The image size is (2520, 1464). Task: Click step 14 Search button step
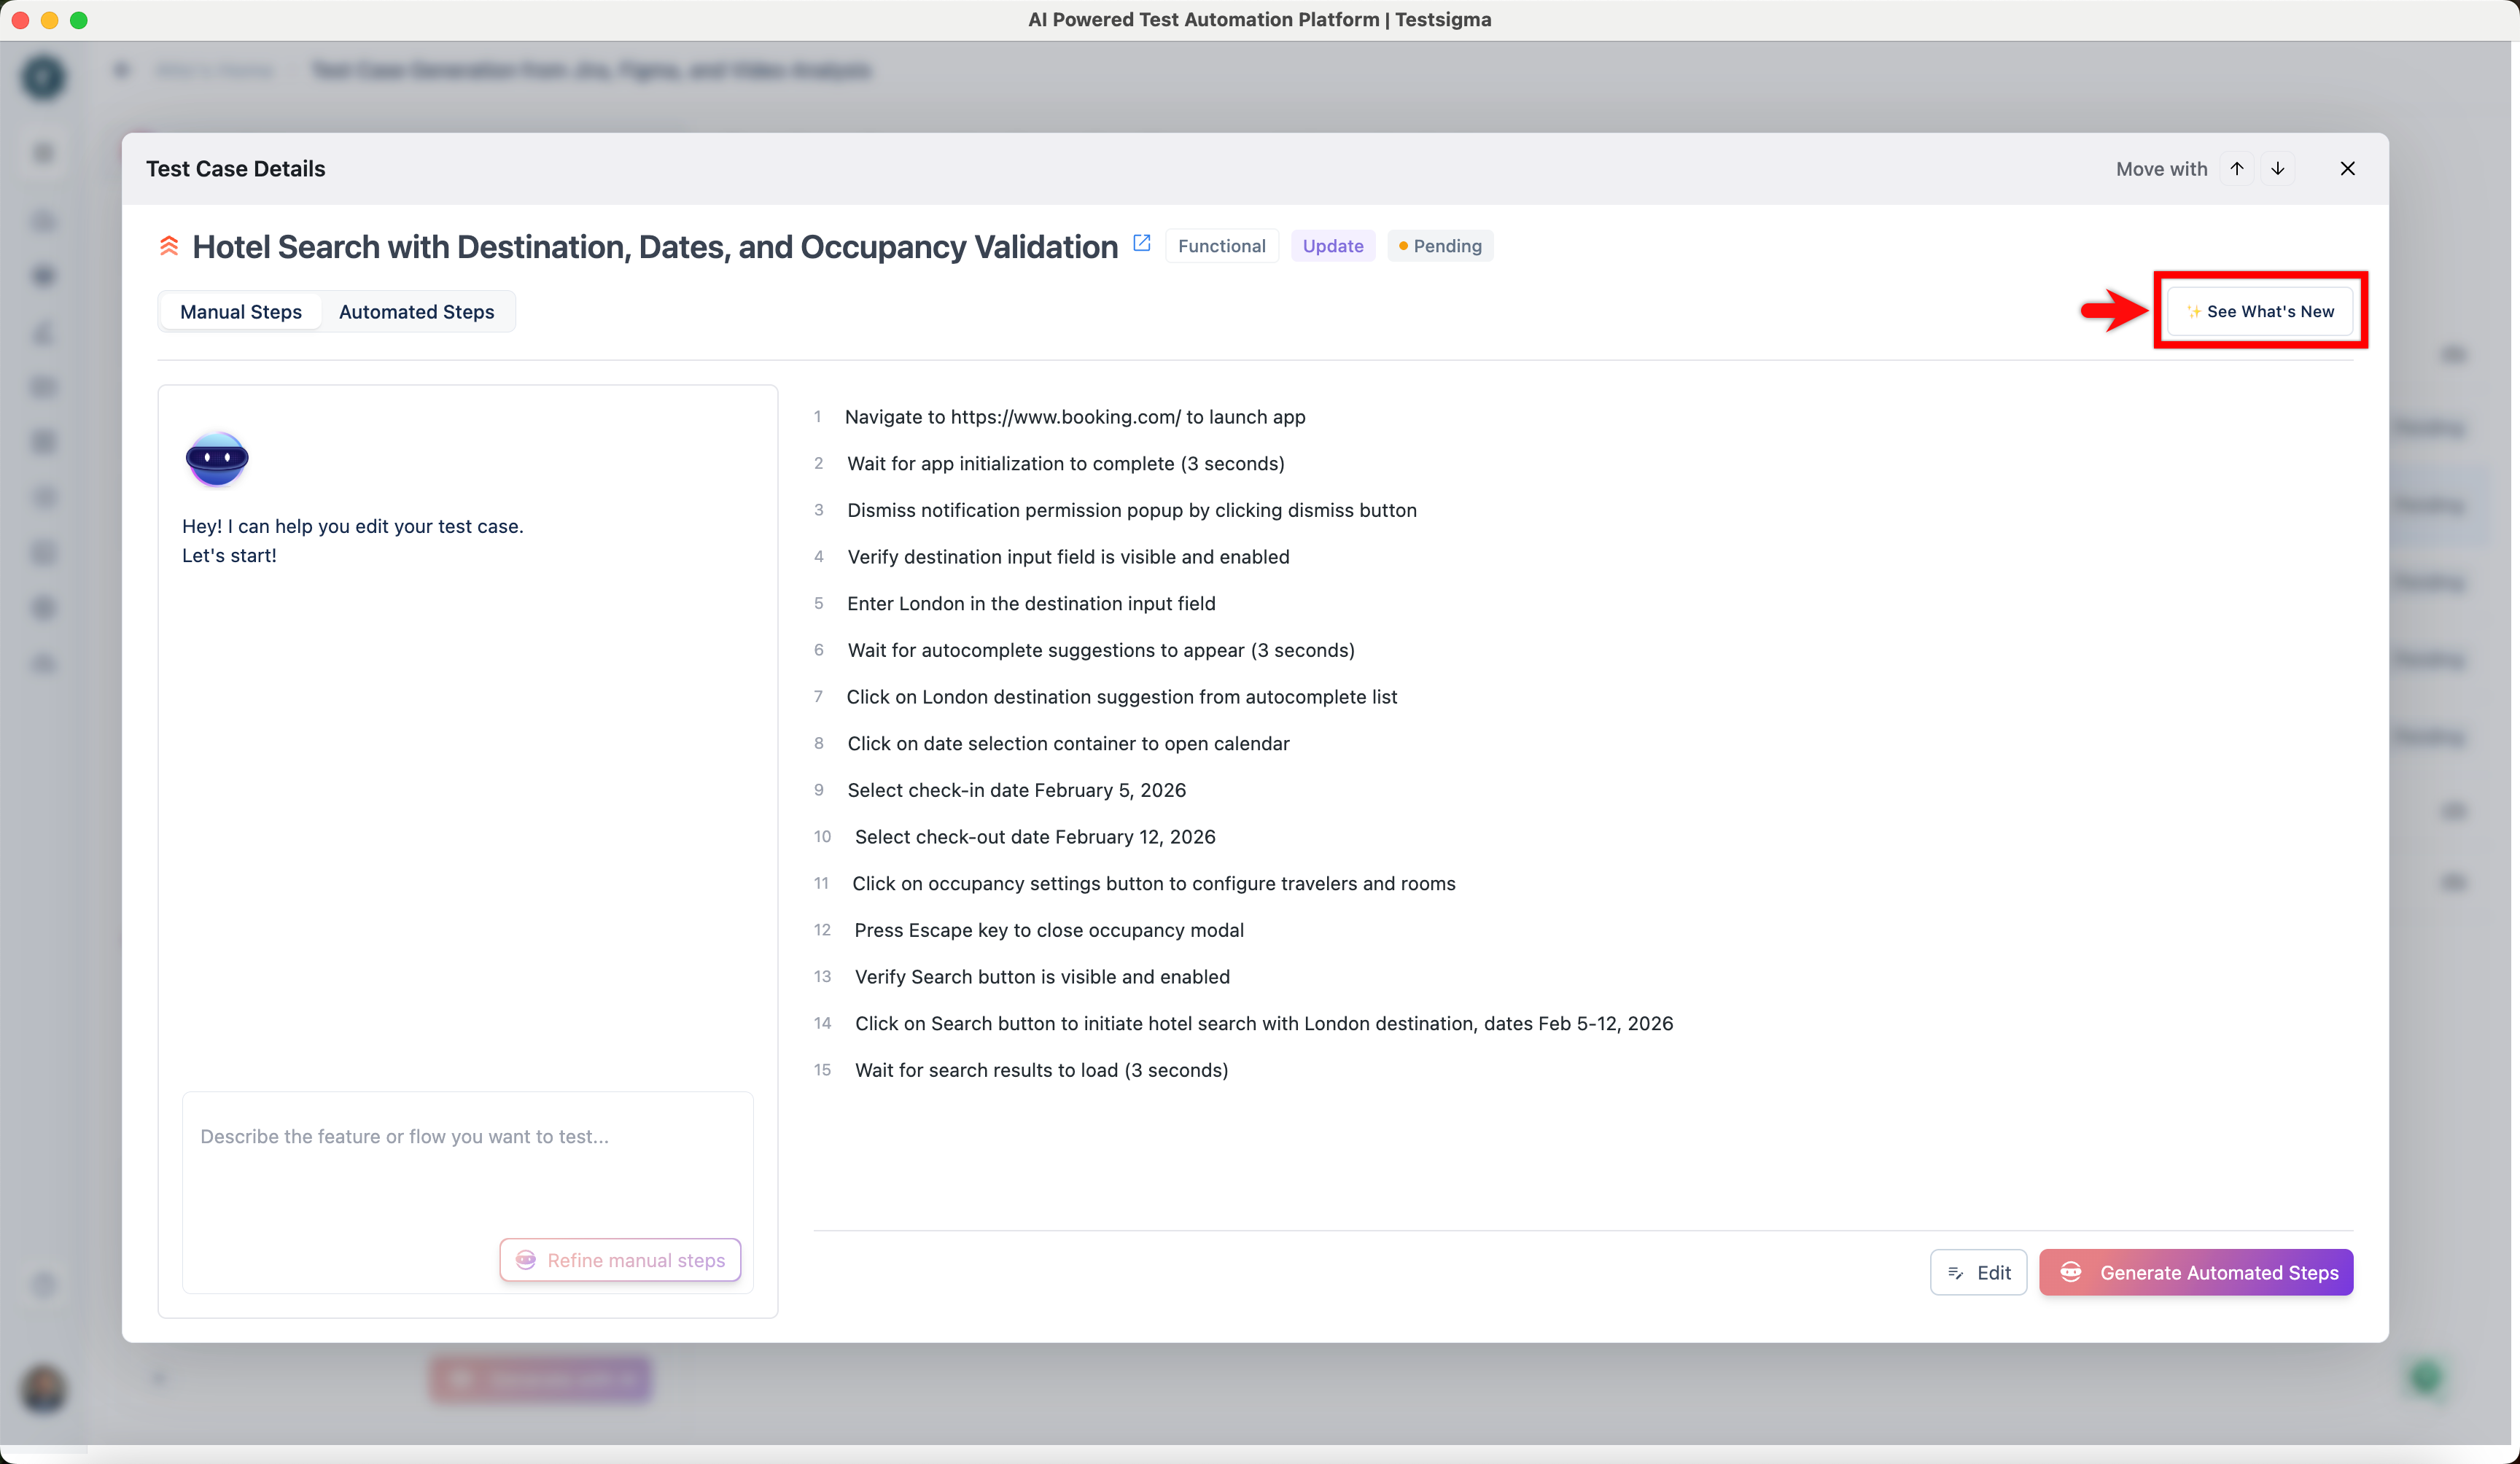(1263, 1023)
